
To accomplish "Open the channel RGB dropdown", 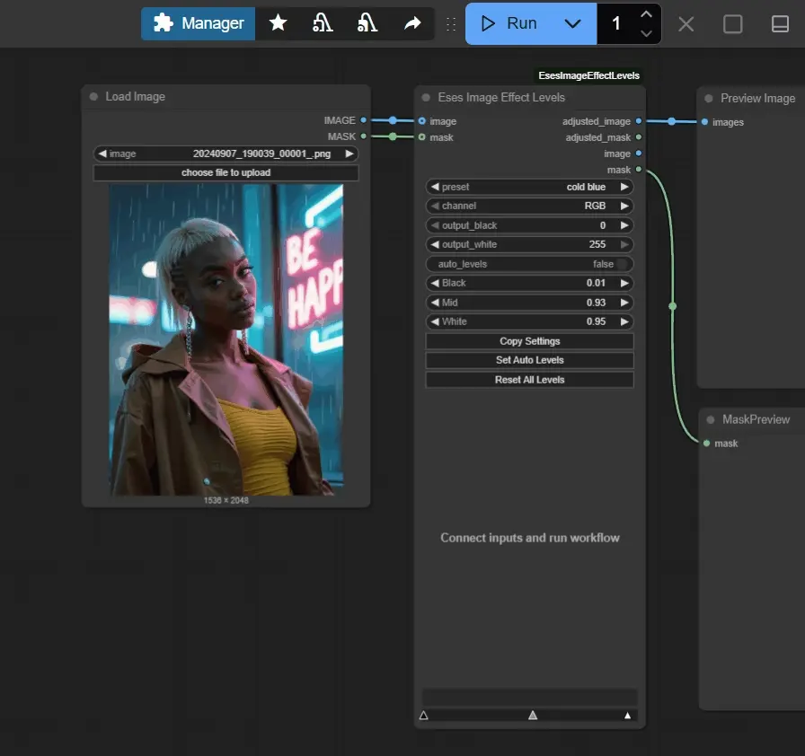I will [x=529, y=206].
